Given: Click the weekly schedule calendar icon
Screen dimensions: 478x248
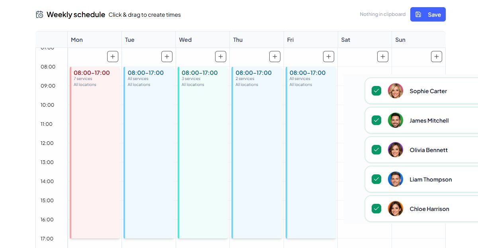Looking at the screenshot, I should [x=39, y=15].
